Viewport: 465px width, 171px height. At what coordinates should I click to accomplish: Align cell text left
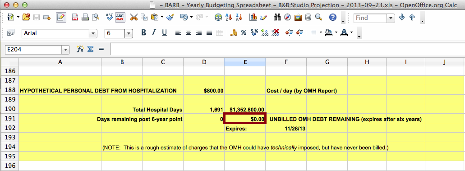[x=178, y=32]
